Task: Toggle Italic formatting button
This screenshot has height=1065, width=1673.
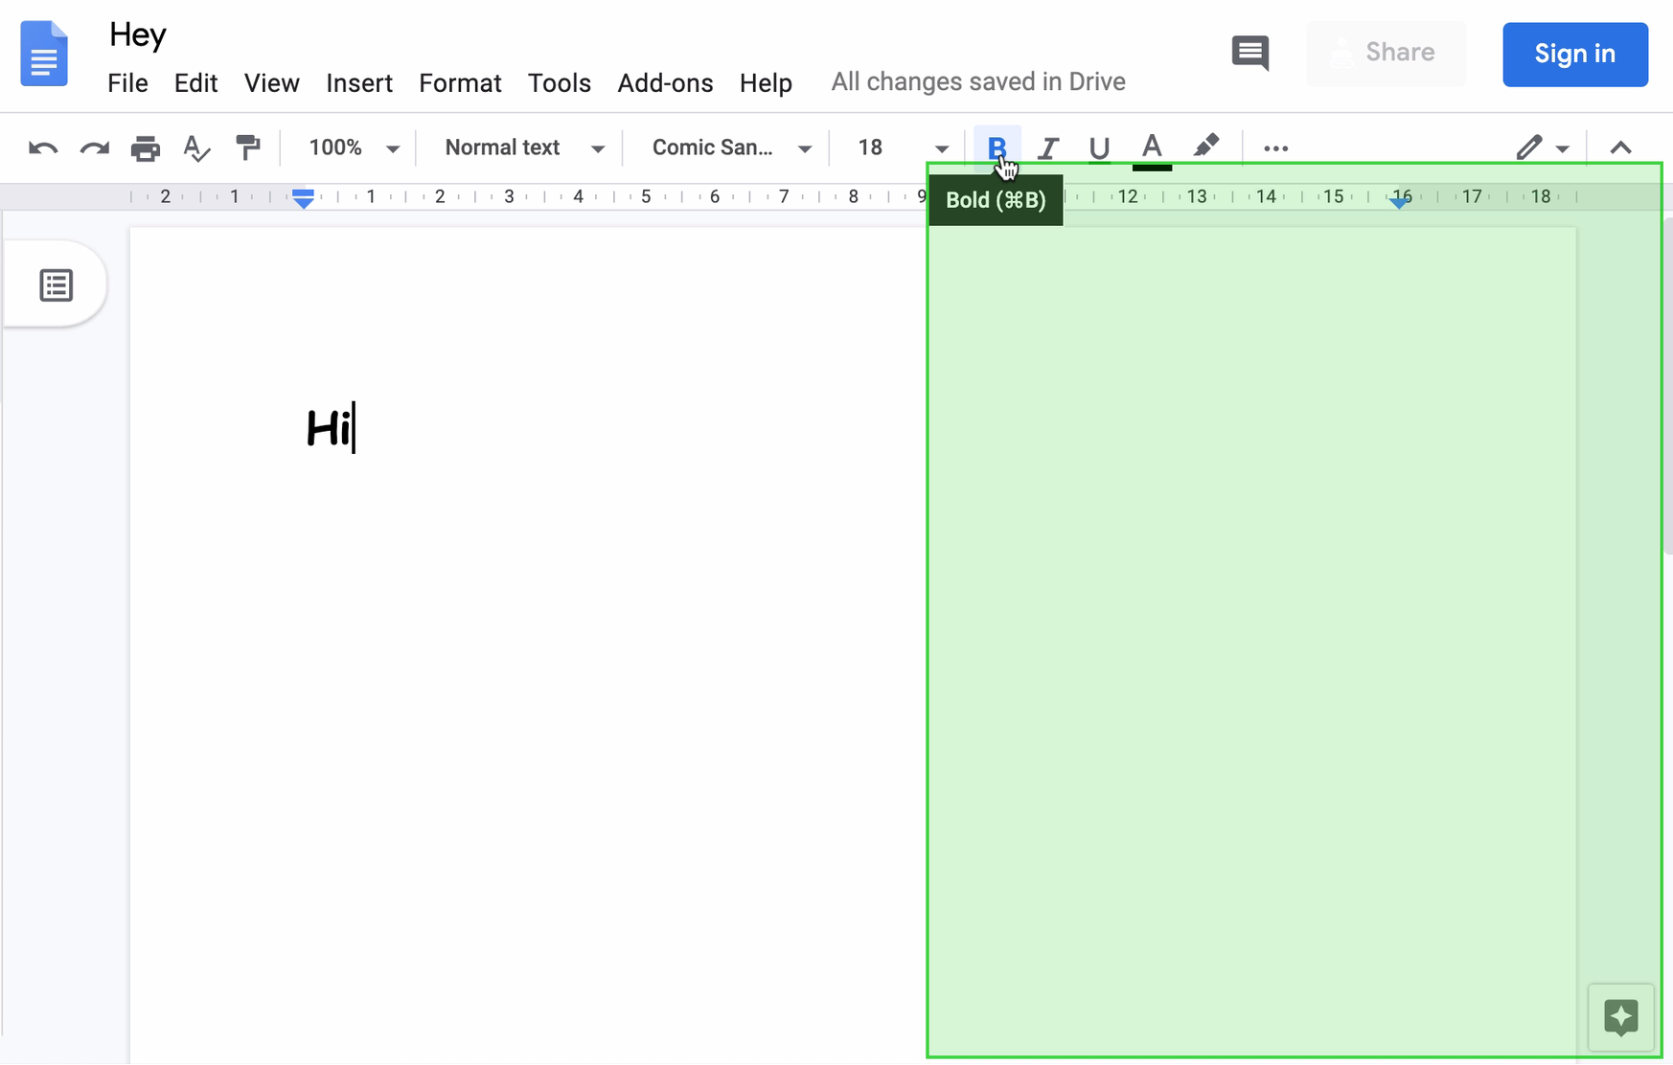Action: tap(1048, 148)
